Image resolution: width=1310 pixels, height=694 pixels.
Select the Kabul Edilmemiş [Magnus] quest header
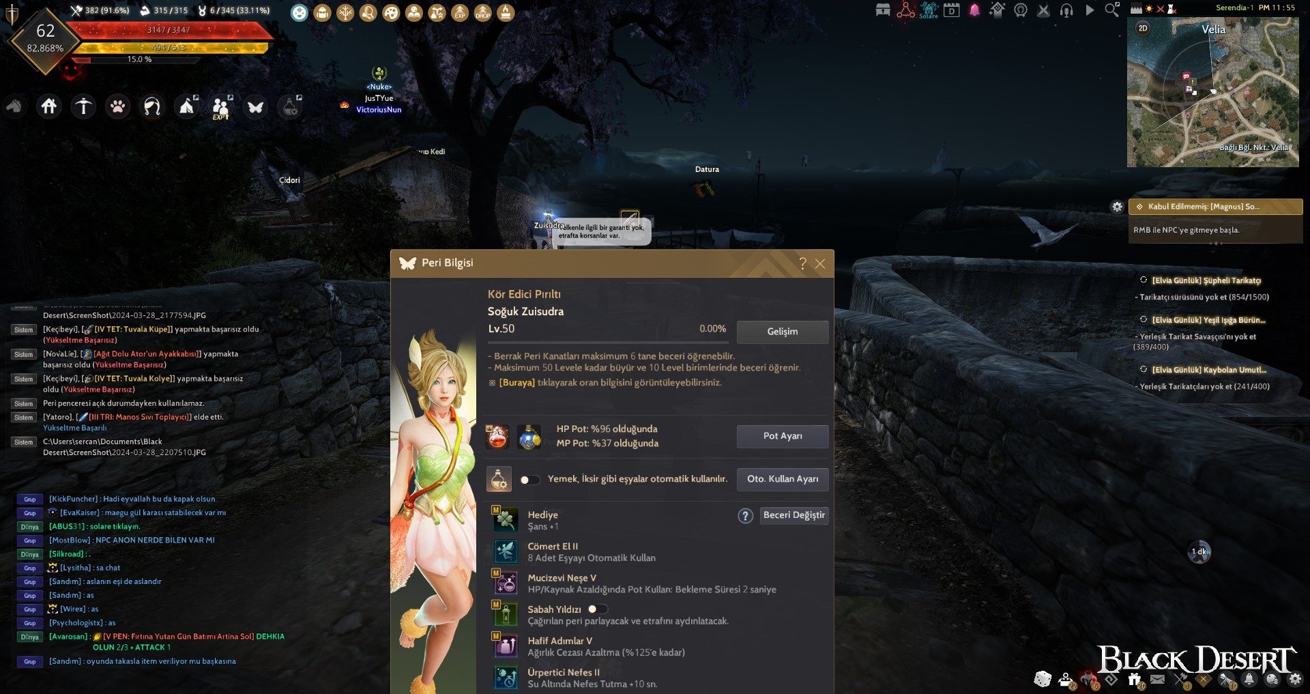pyautogui.click(x=1216, y=207)
